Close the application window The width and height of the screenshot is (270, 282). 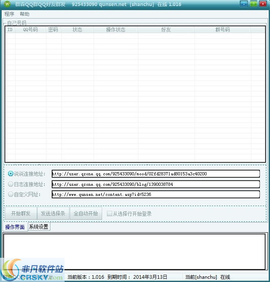(x=263, y=4)
